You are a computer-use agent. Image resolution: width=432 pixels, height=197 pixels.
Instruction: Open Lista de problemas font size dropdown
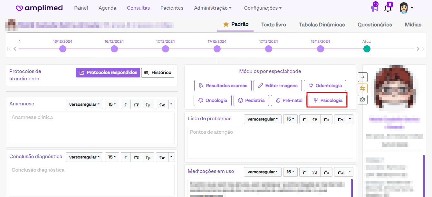point(290,119)
